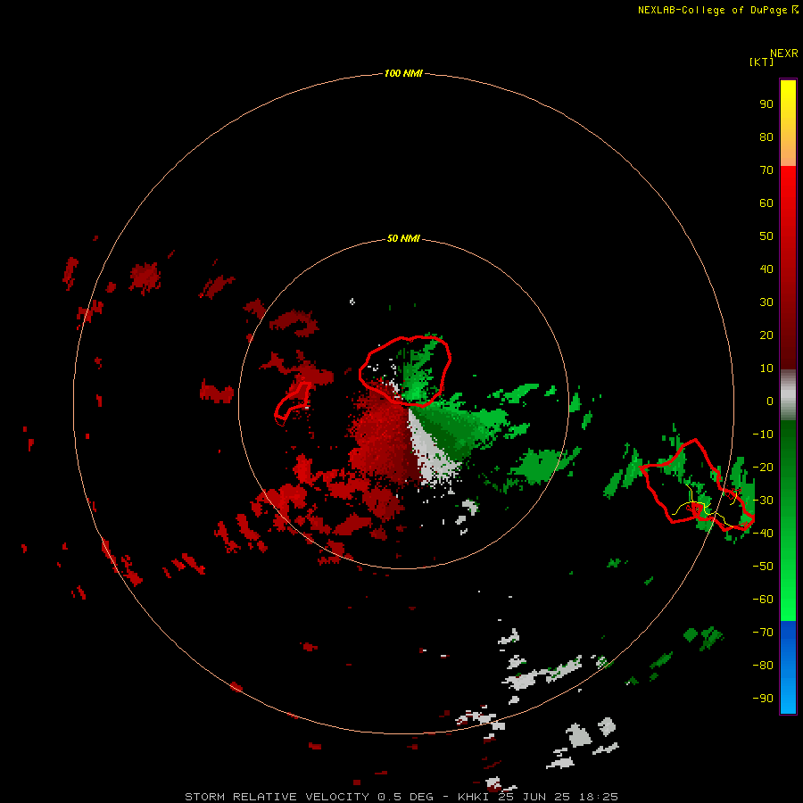Image resolution: width=803 pixels, height=803 pixels.
Task: Click the large red warning polygon near radar center
Action: (x=404, y=370)
